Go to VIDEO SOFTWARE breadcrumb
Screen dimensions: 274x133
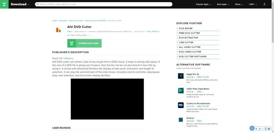(76, 21)
